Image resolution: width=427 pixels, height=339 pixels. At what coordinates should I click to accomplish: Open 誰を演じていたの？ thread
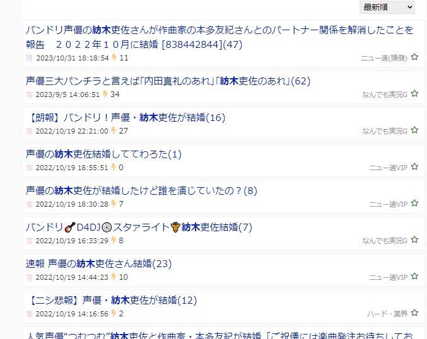coord(141,191)
